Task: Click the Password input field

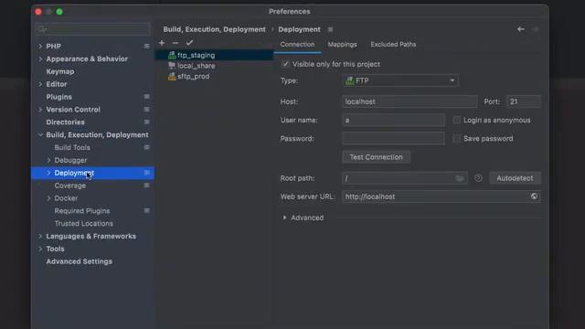Action: click(394, 139)
